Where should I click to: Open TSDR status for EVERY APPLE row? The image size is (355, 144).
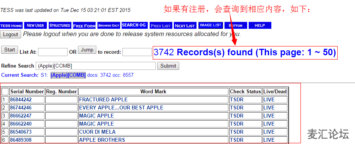(236, 108)
